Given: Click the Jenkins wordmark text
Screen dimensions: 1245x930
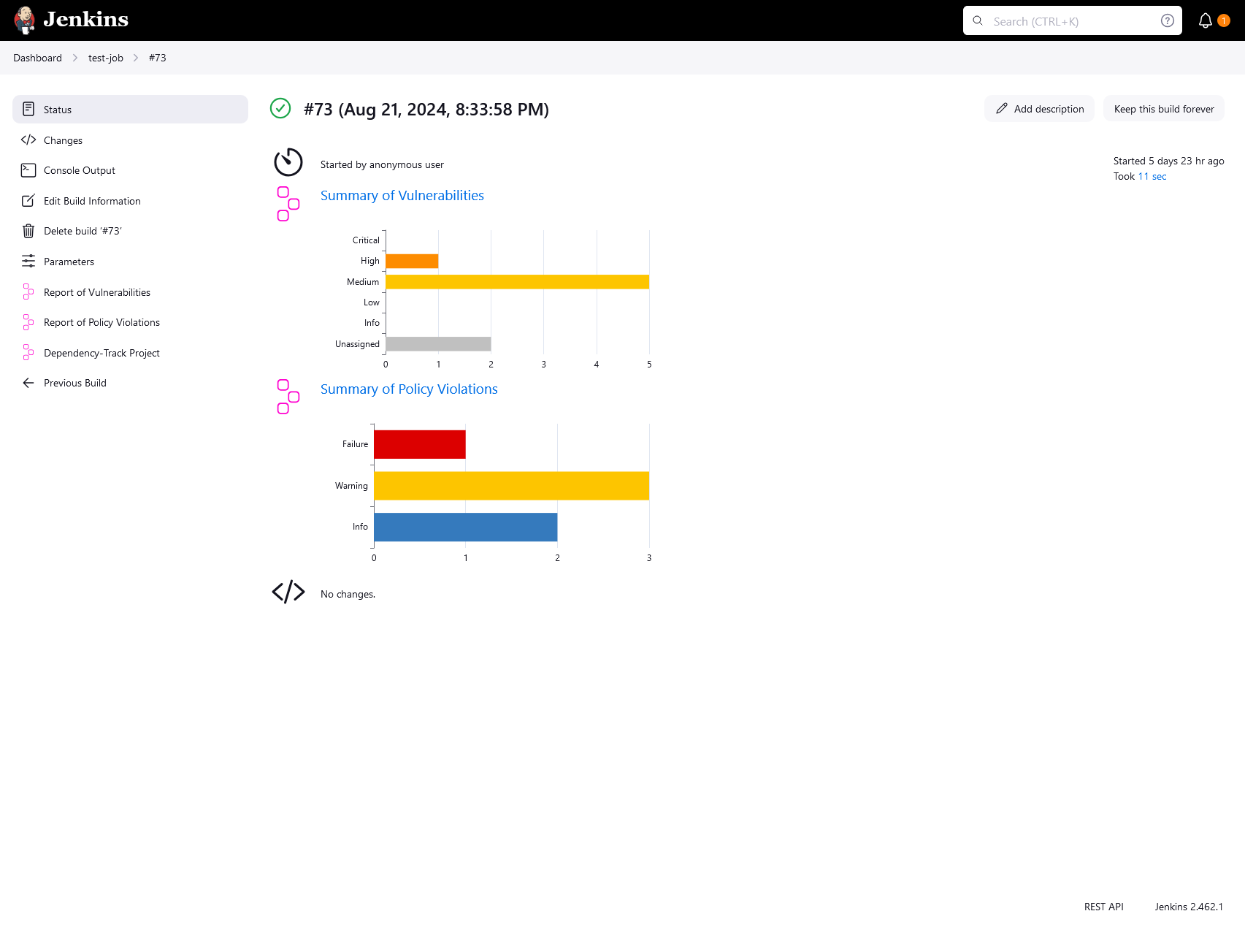Looking at the screenshot, I should point(85,20).
